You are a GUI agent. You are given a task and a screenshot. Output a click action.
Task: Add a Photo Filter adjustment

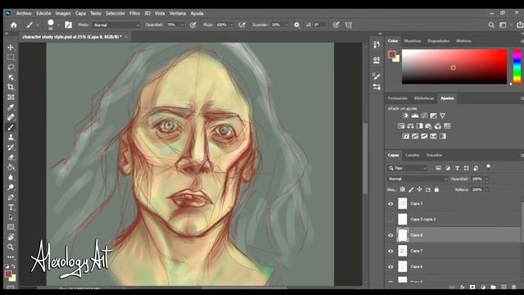pyautogui.click(x=429, y=126)
